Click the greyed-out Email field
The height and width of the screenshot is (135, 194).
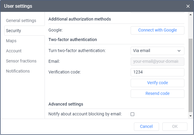[x=157, y=61]
